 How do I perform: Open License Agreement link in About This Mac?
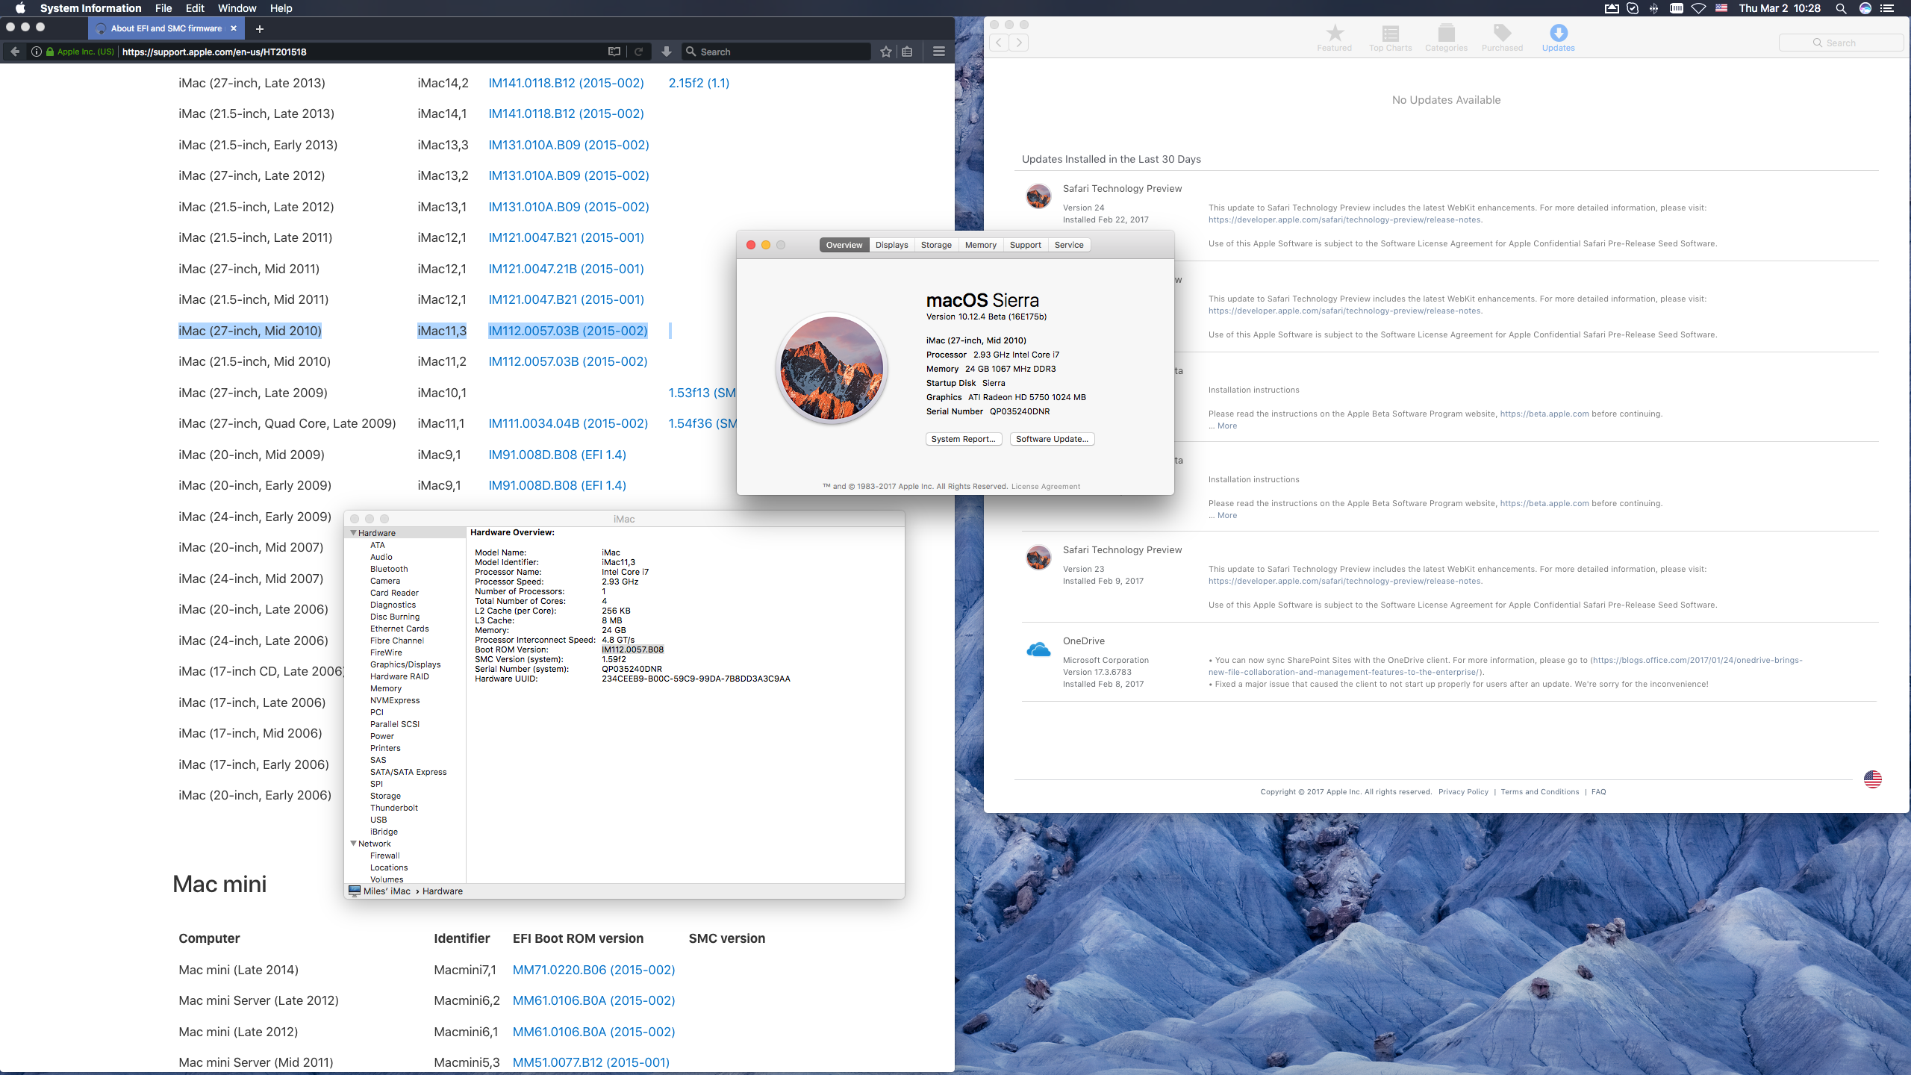1045,486
